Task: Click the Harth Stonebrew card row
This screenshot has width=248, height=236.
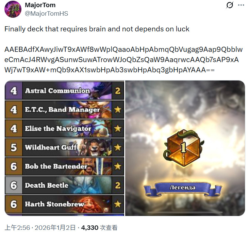Action: click(65, 204)
